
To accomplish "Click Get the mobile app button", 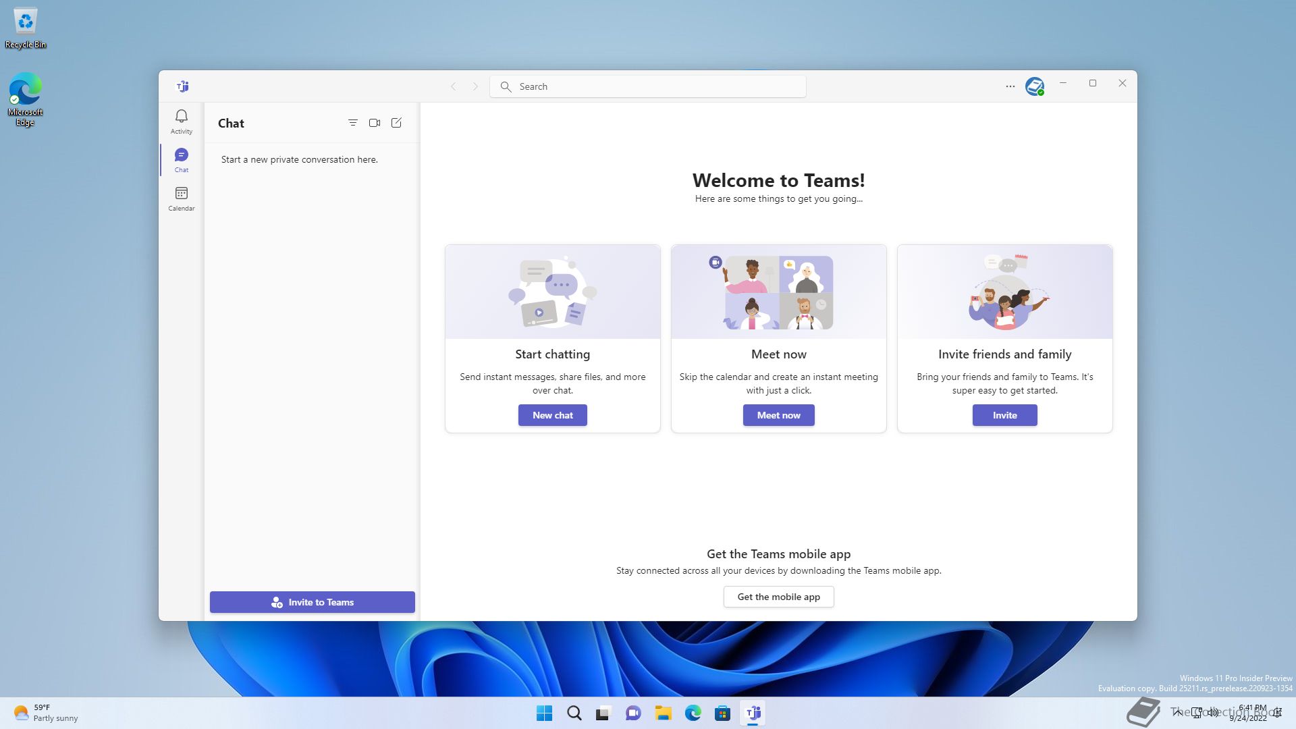I will coord(778,597).
